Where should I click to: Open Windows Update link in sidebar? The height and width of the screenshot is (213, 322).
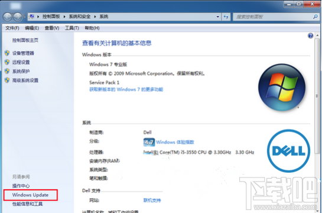tap(30, 195)
